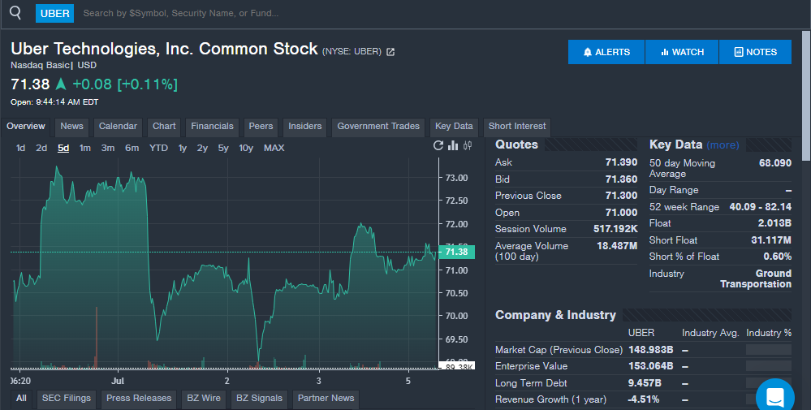Set chart range to 2y

pyautogui.click(x=202, y=148)
